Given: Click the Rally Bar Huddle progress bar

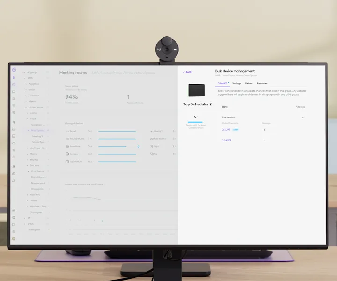Looking at the screenshot, I should click(x=117, y=139).
